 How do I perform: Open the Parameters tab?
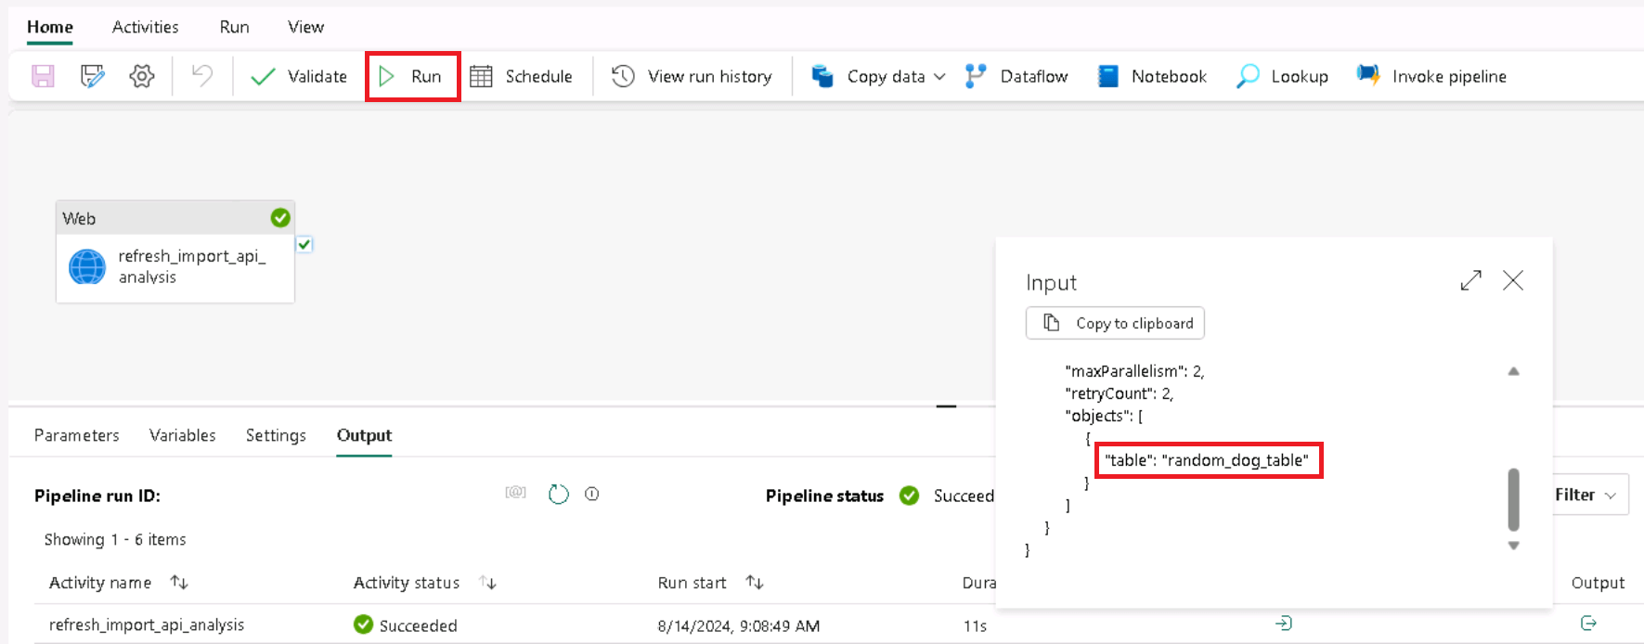tap(77, 435)
